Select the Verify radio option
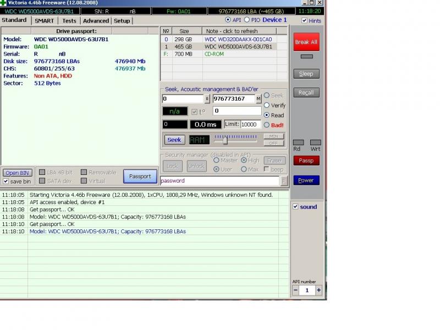The image size is (440, 330). (x=267, y=105)
